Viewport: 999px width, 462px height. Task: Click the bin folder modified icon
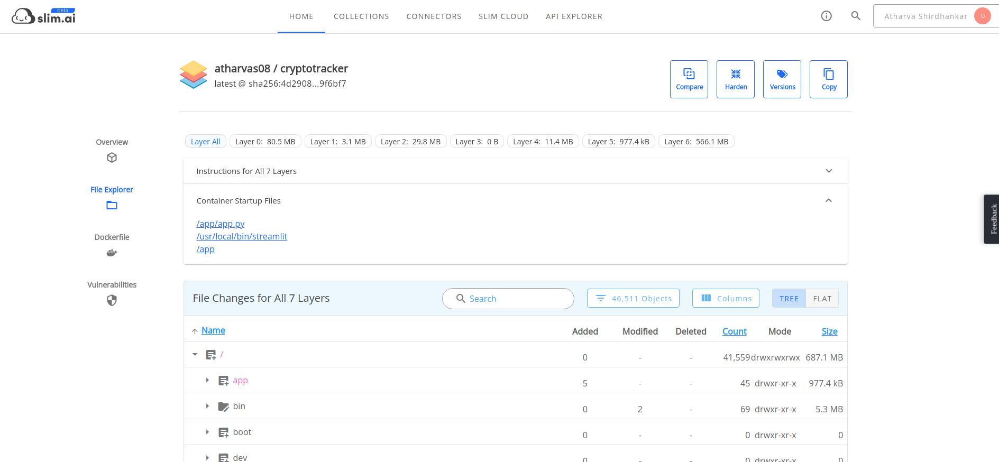click(x=223, y=406)
